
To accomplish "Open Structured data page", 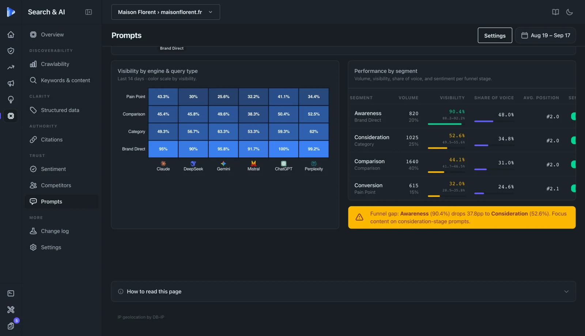I will click(x=61, y=110).
